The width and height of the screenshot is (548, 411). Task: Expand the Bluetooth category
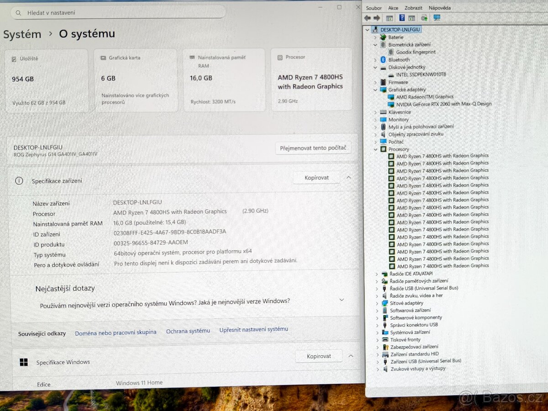(x=376, y=59)
